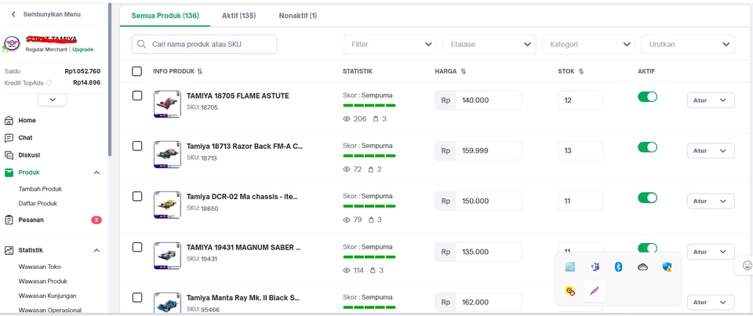Switch to the Nonaktif (1) tab
753x316 pixels.
(298, 16)
